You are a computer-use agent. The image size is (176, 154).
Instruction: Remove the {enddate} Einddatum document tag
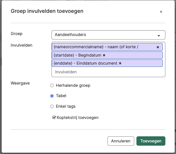pyautogui.click(x=120, y=63)
